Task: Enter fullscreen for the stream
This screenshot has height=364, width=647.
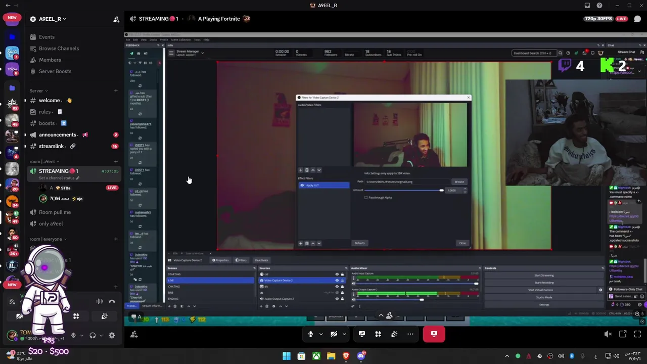Action: tap(637, 334)
